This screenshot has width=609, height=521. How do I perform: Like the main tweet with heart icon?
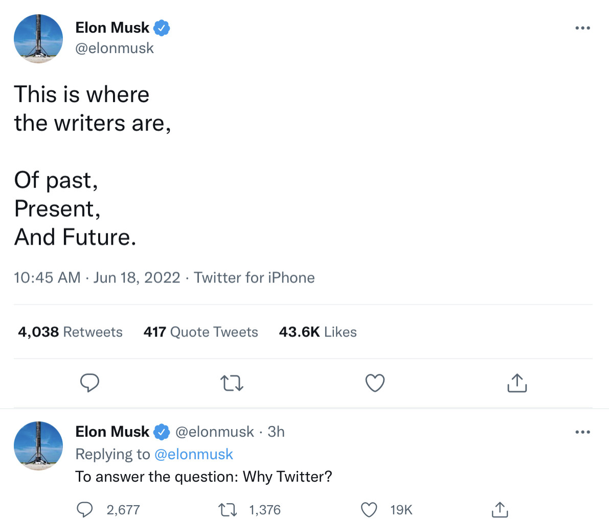(x=375, y=383)
